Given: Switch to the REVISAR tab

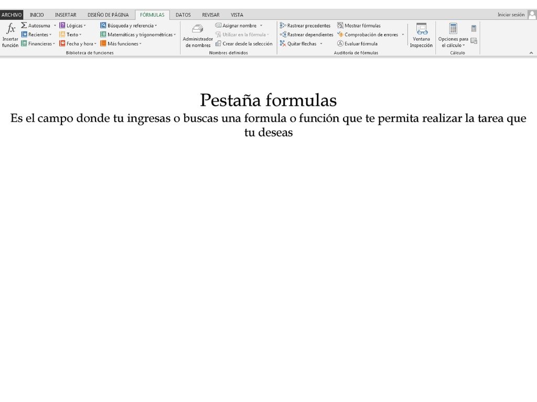Looking at the screenshot, I should point(211,15).
